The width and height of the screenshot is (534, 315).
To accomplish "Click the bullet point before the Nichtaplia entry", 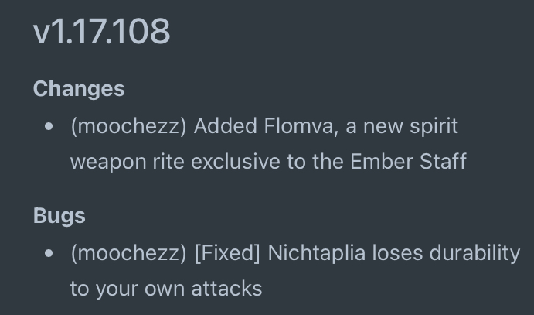I will (49, 253).
